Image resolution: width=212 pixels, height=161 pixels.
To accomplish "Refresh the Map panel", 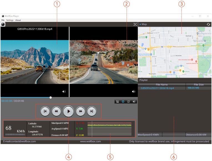I will tap(208, 24).
